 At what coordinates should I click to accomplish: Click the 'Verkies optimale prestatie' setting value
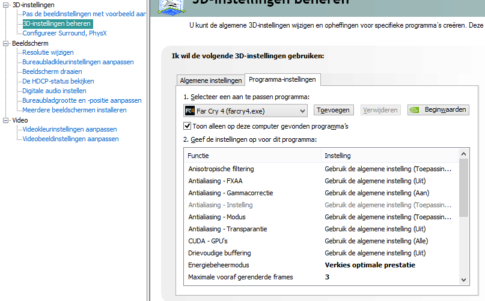[x=370, y=265]
